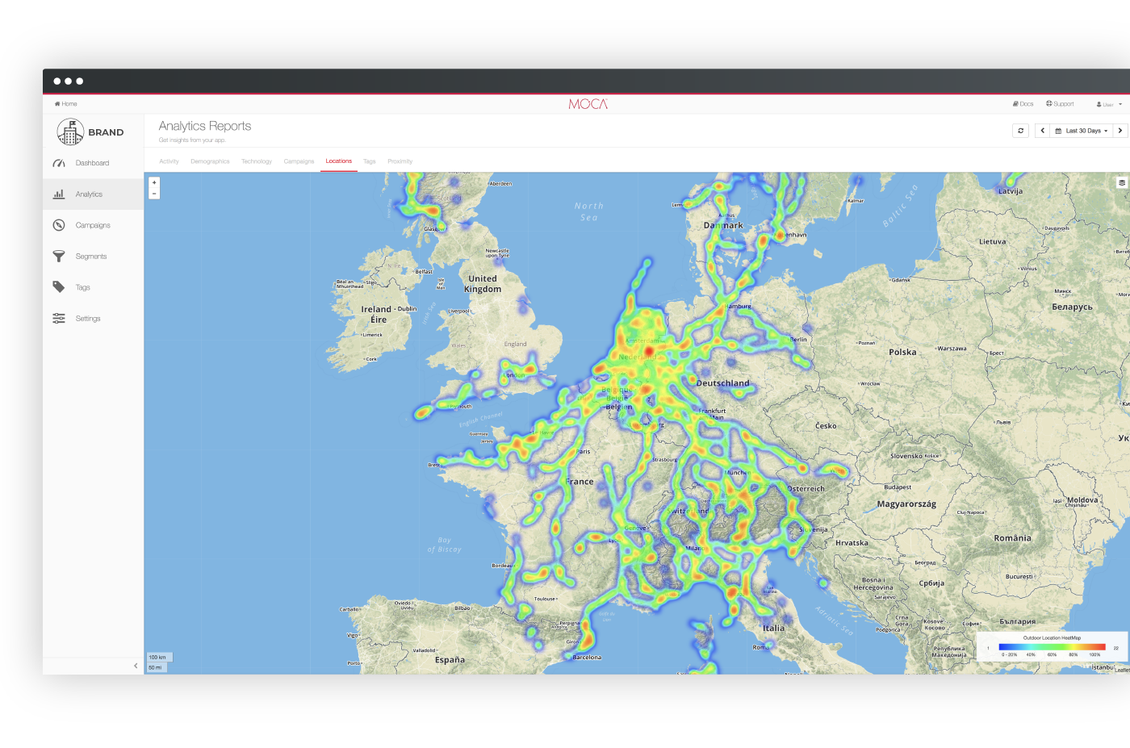
Task: Click the BRAND building logo icon
Action: click(70, 132)
